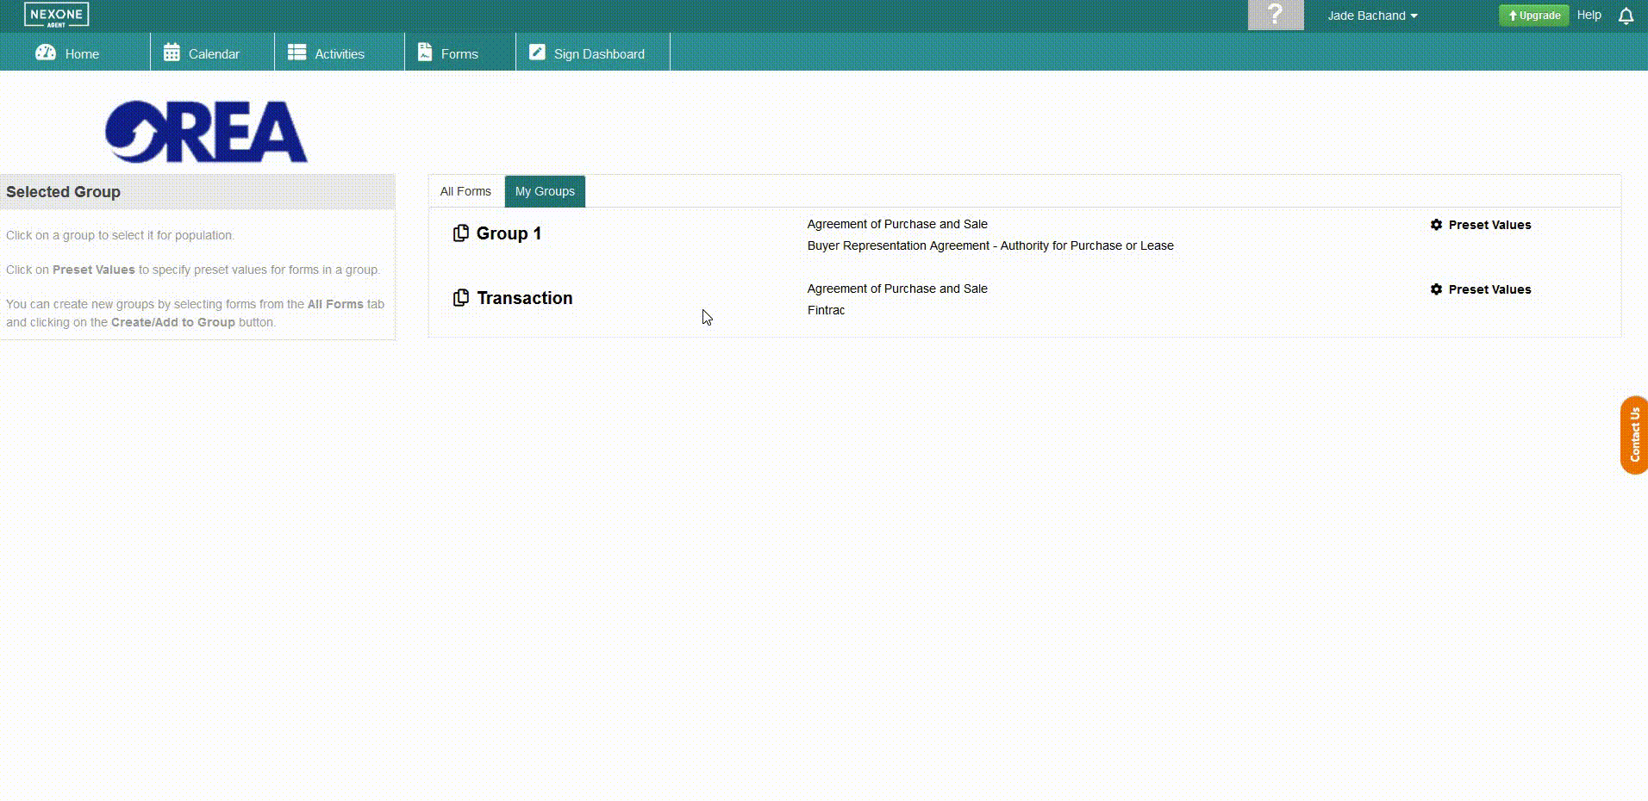Expand the Jade Bachand user menu
The width and height of the screenshot is (1648, 801).
coord(1372,16)
